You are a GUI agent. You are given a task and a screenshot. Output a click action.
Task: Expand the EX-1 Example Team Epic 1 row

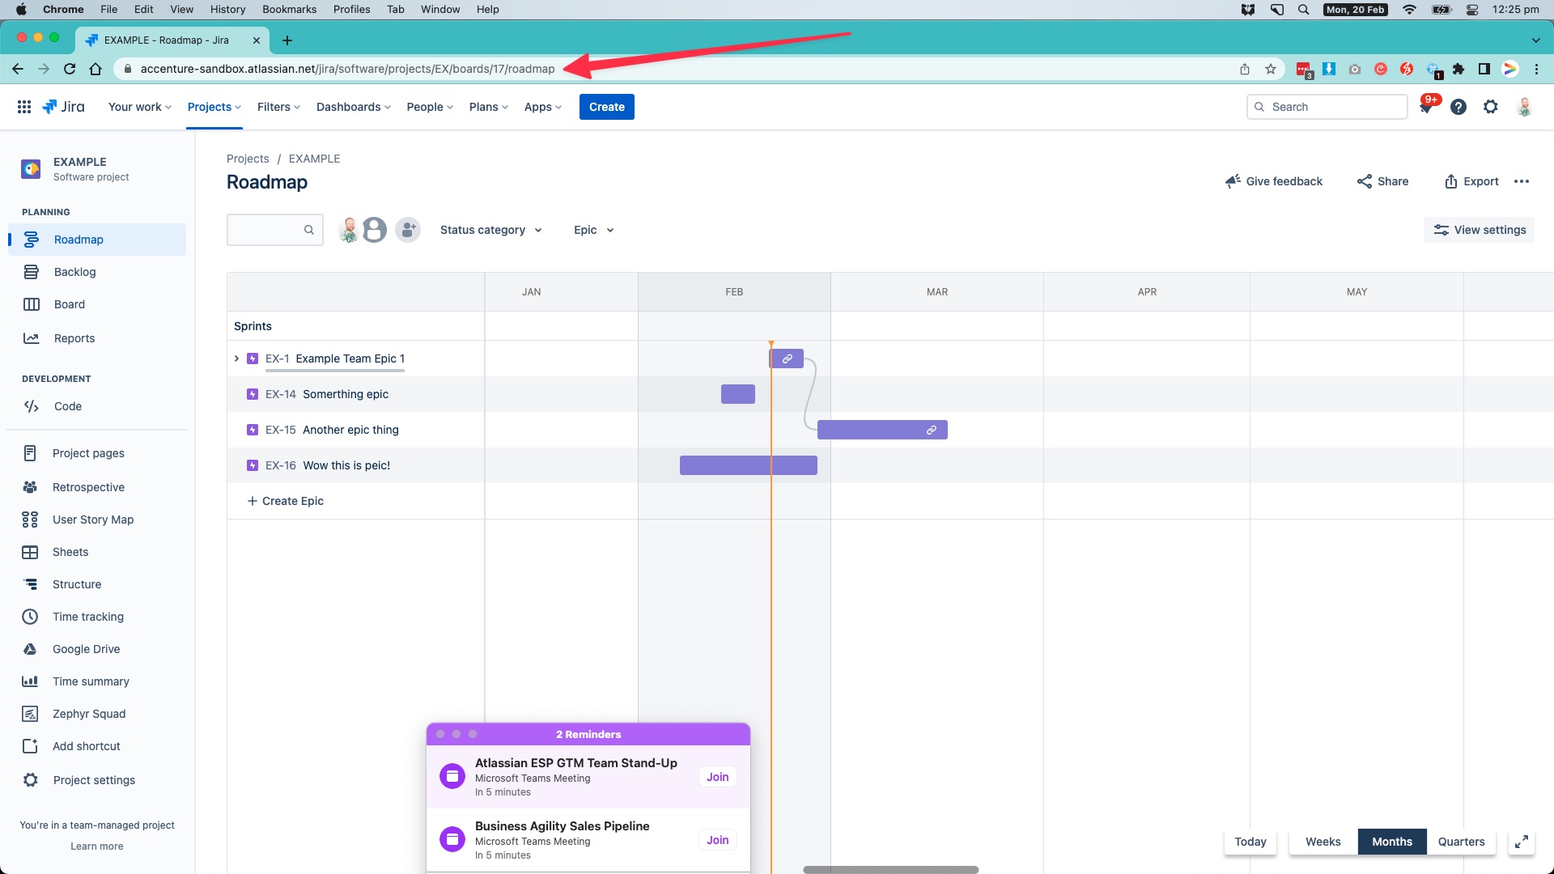(x=236, y=359)
